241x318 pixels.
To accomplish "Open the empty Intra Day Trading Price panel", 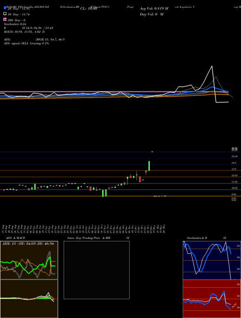I will tap(96, 270).
